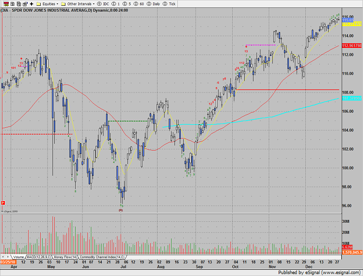Image resolution: width=363 pixels, height=276 pixels.
Task: Click the left tab-scroll arrow
Action: click(3, 257)
